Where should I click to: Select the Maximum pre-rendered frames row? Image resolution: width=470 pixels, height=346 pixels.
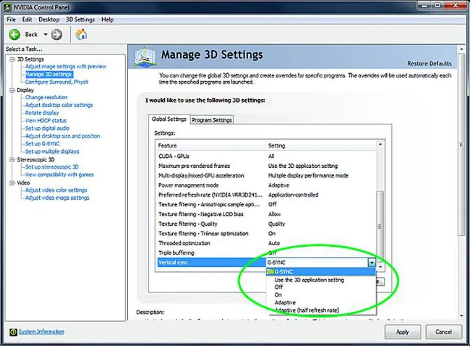point(267,166)
